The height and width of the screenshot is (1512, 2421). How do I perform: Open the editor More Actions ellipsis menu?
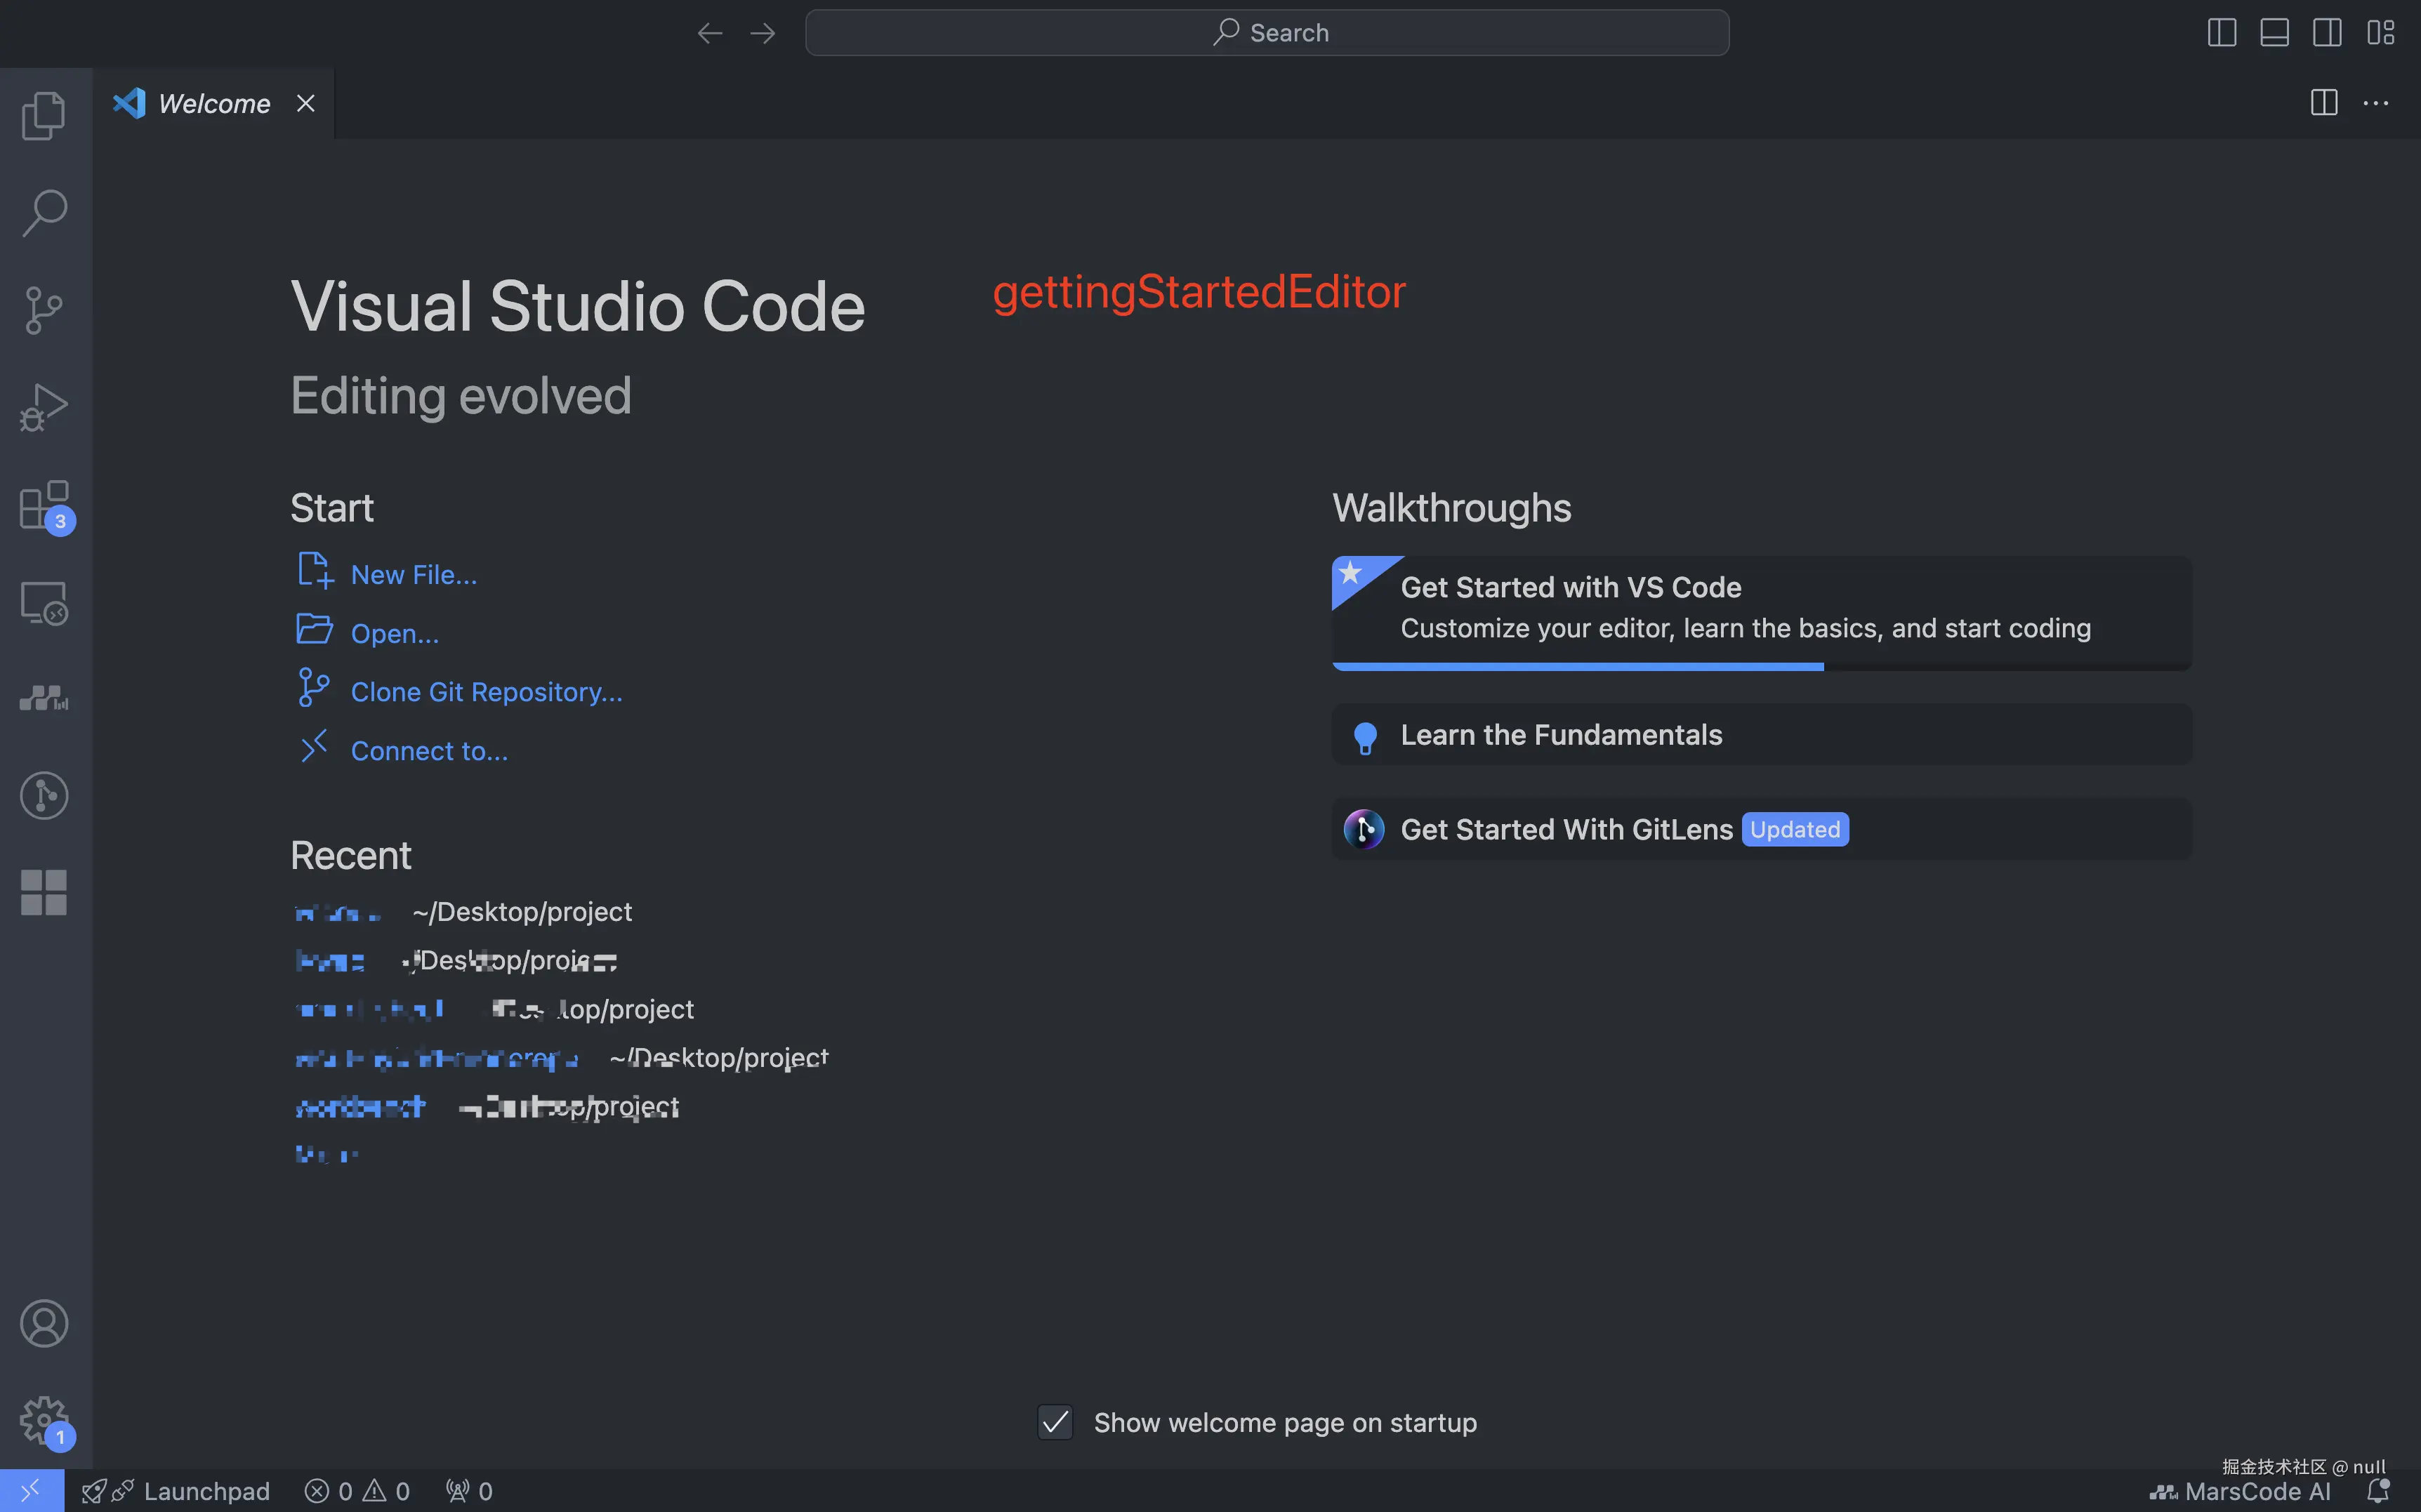pyautogui.click(x=2375, y=103)
